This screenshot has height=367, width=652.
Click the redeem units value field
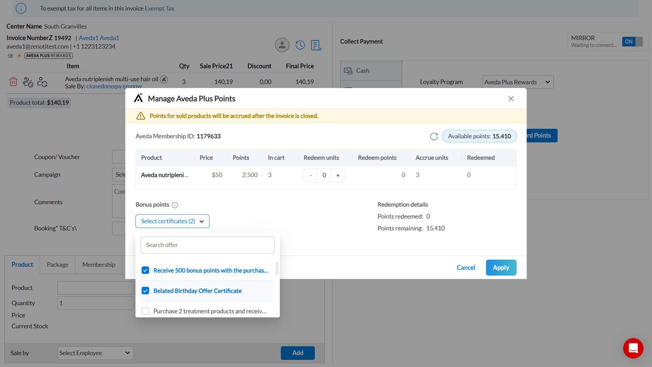coord(324,175)
